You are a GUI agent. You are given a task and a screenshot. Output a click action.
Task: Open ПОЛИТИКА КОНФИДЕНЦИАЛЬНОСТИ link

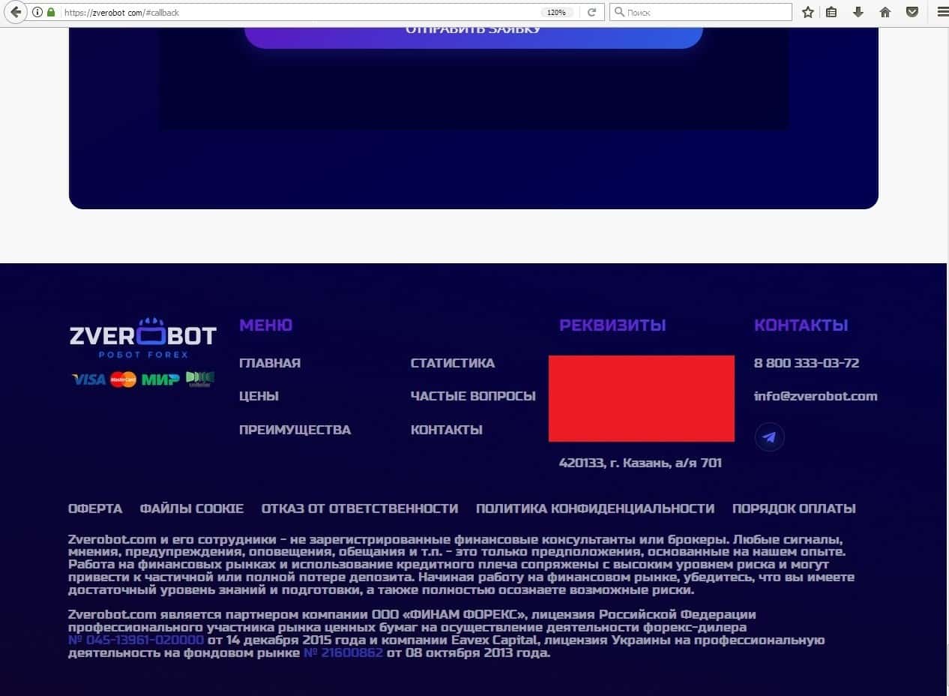click(595, 508)
